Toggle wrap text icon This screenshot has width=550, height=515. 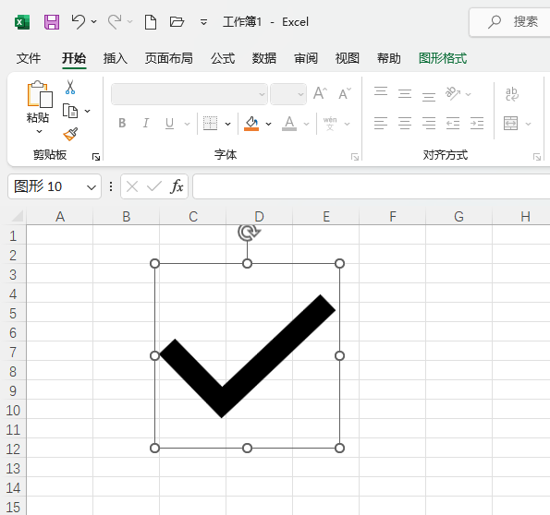[x=512, y=94]
